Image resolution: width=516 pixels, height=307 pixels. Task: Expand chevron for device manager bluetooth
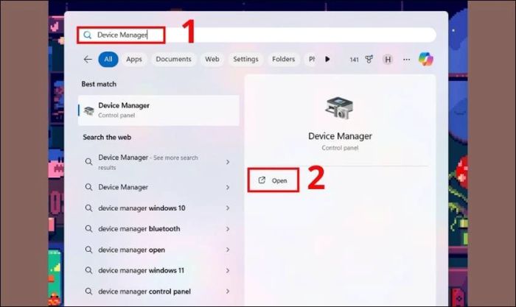228,229
